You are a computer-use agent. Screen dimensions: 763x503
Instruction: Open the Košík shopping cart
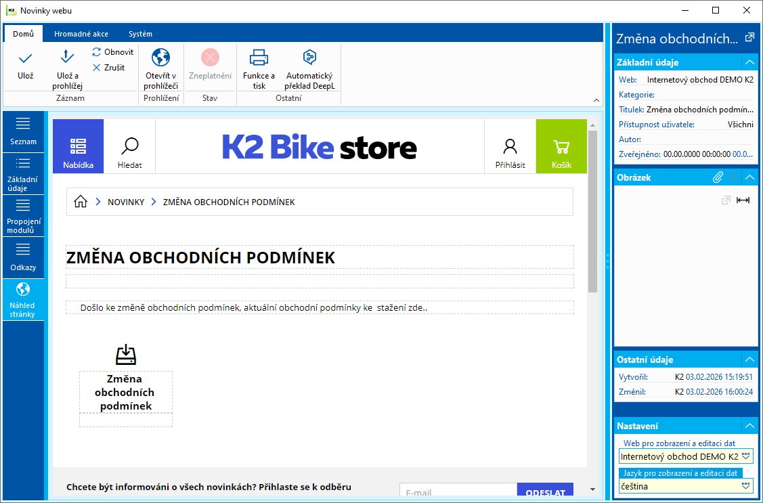tap(561, 146)
